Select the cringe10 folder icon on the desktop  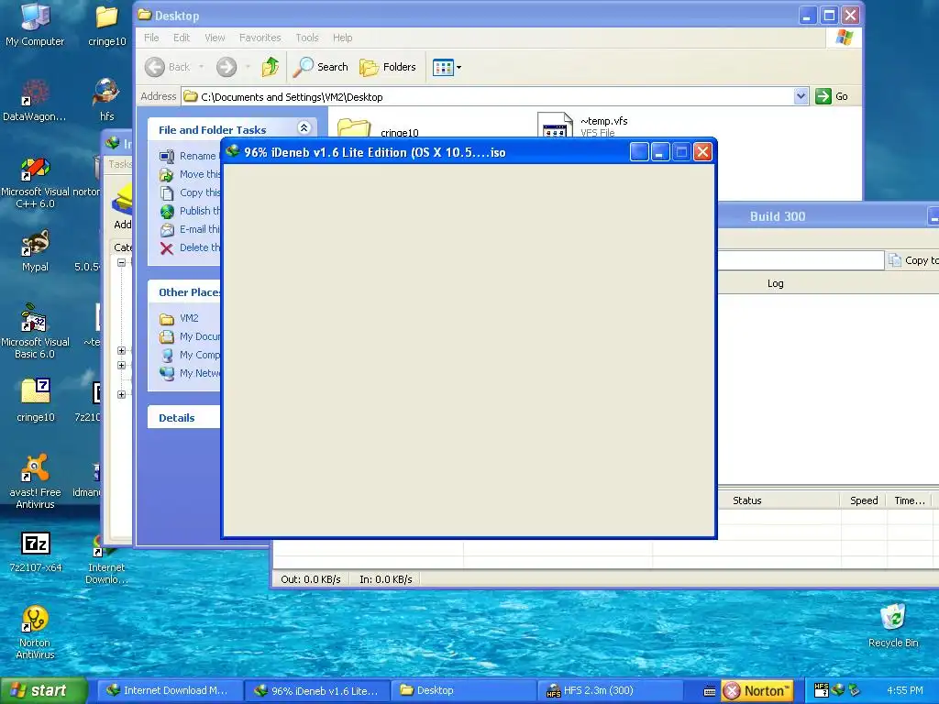tap(106, 25)
